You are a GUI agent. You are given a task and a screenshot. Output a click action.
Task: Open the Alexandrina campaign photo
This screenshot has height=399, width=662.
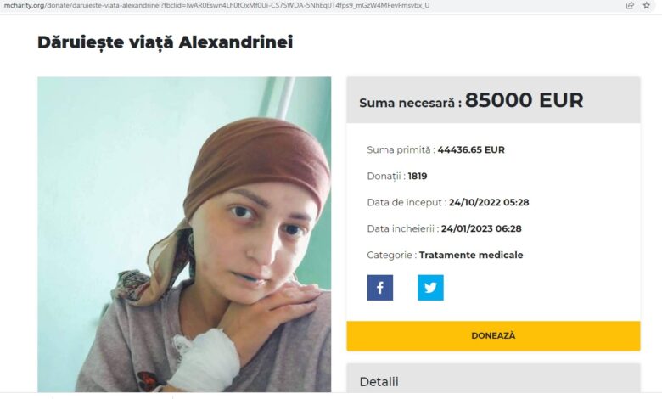tap(184, 234)
